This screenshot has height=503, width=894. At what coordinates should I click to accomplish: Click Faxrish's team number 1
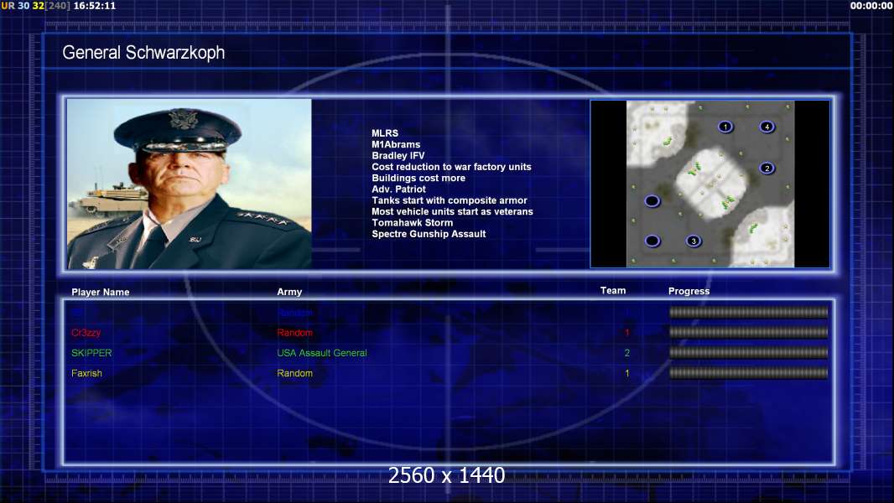click(x=627, y=373)
